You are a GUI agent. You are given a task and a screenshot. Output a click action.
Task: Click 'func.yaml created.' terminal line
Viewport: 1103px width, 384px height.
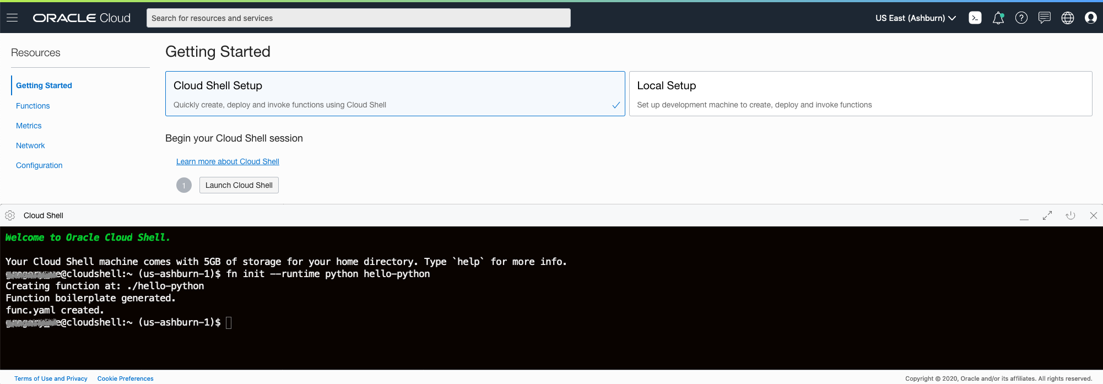(55, 310)
